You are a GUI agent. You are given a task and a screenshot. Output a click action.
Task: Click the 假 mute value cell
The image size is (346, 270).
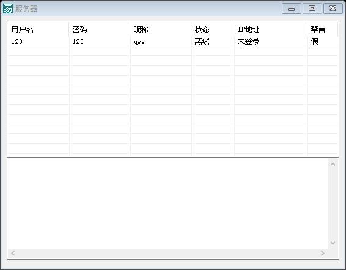coord(314,41)
